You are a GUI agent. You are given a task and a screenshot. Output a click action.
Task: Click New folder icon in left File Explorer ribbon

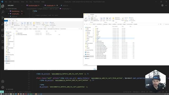pos(34,24)
